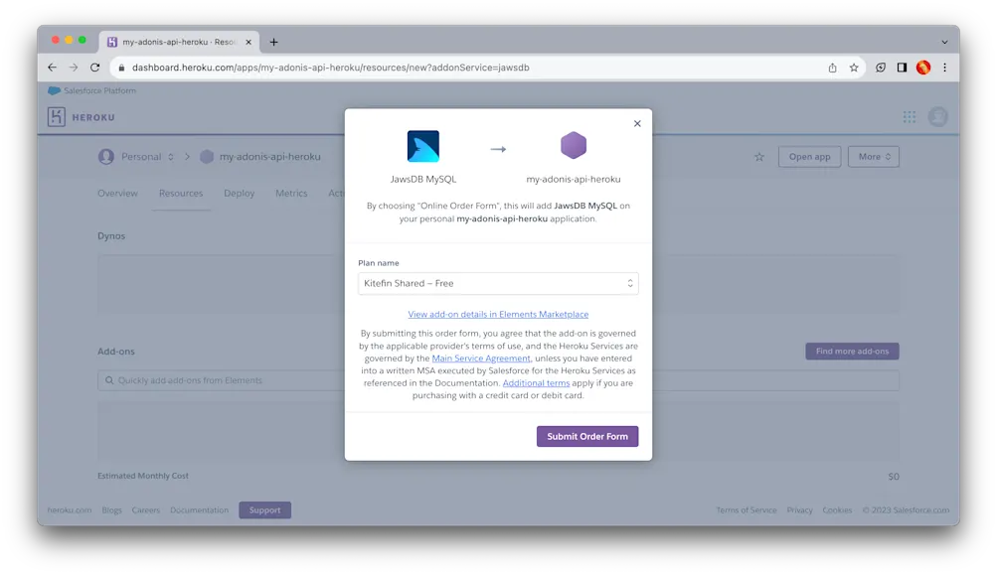Viewport: 997px width, 575px height.
Task: Click the Support button in footer
Action: coord(265,510)
